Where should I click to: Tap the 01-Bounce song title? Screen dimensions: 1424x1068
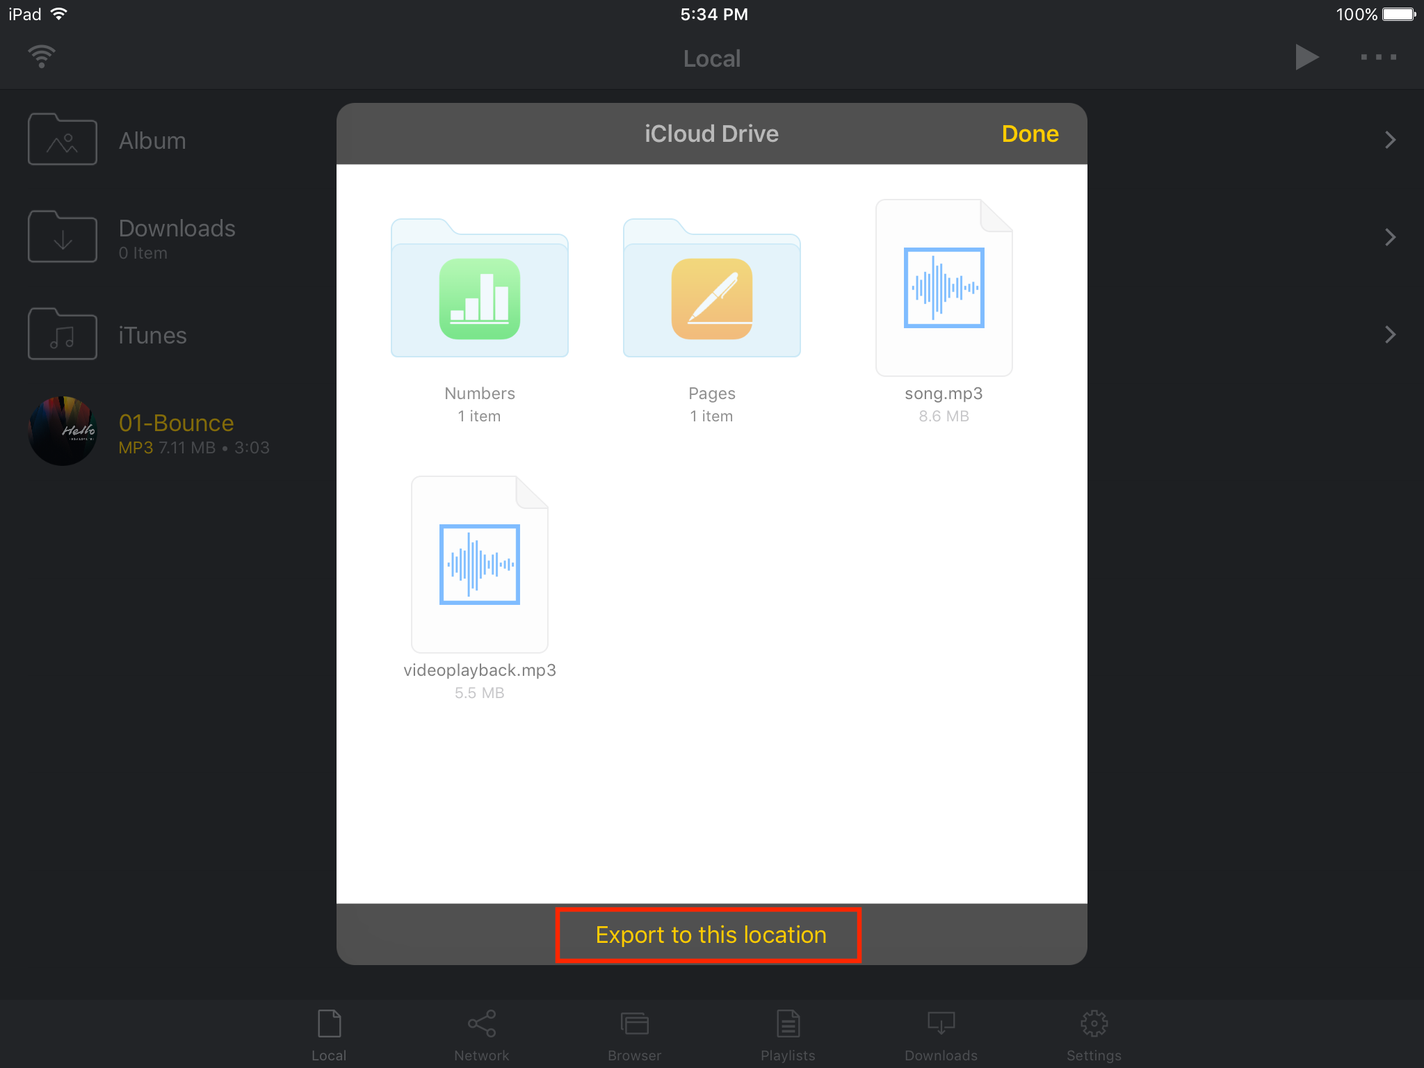tap(177, 423)
